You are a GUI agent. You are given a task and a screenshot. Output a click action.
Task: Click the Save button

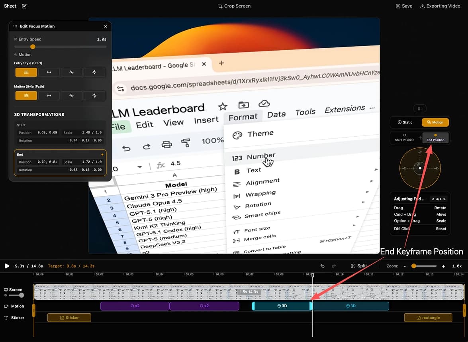coord(404,6)
